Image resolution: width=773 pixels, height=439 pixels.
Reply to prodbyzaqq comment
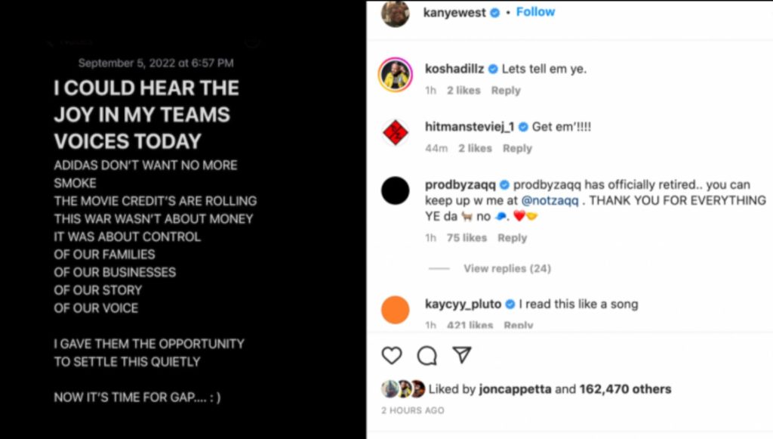pos(512,238)
